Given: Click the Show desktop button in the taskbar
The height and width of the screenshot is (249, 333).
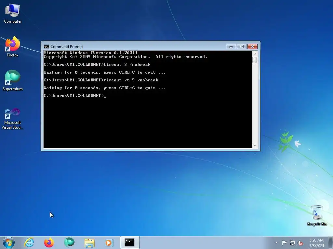Looking at the screenshot, I should 331,243.
